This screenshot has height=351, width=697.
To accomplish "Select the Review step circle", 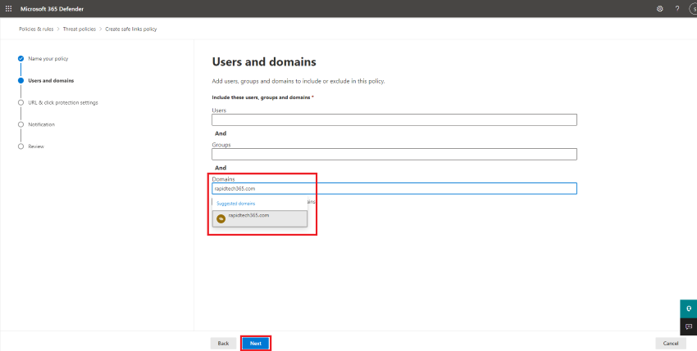I will point(20,146).
